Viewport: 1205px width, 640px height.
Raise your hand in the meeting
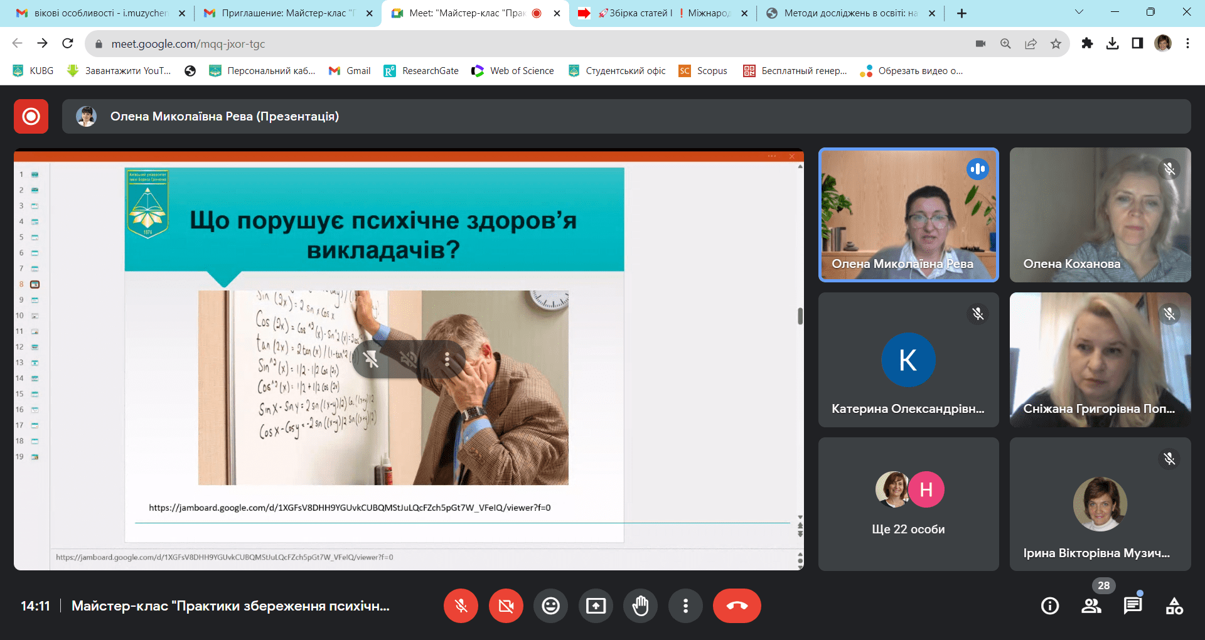[x=640, y=605]
